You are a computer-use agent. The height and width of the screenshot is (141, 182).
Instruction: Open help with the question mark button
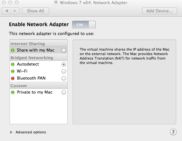click(173, 132)
